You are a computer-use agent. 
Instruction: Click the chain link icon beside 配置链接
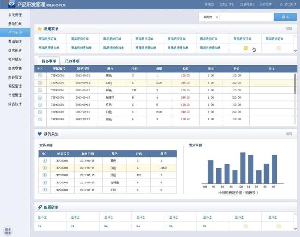tap(40, 207)
